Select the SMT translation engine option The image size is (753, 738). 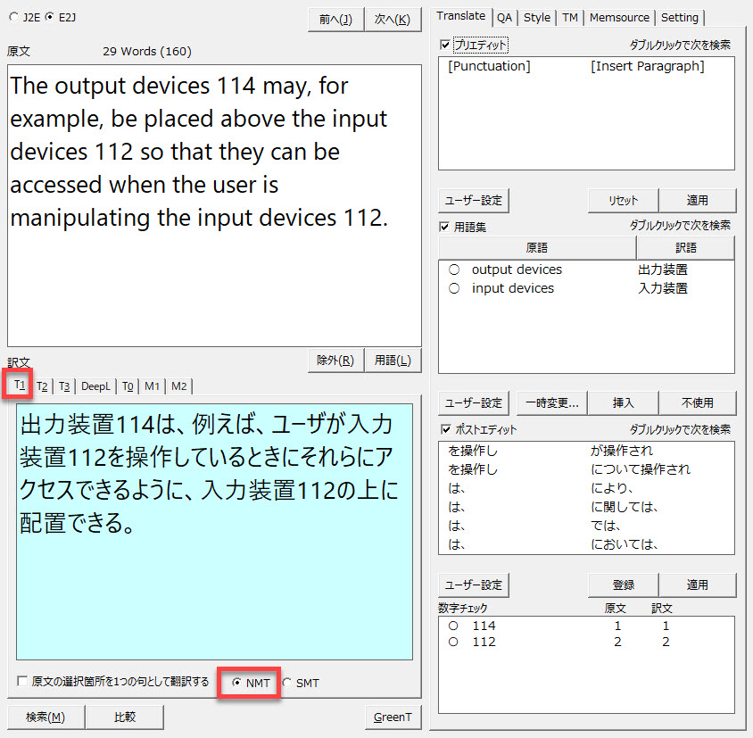(x=287, y=683)
